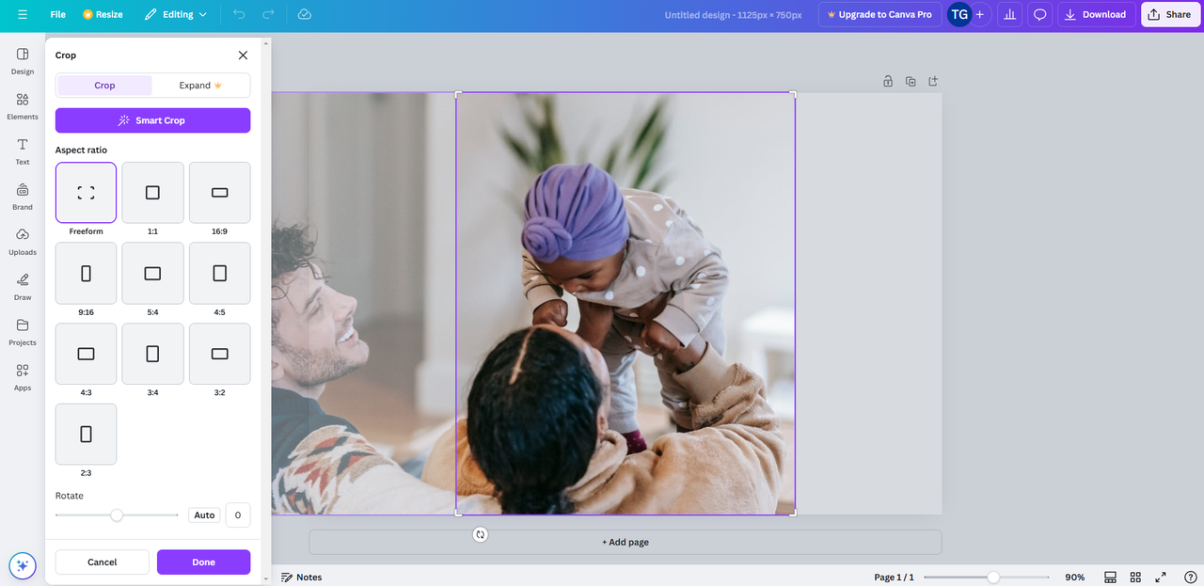Redo the last action
This screenshot has width=1204, height=586.
268,14
